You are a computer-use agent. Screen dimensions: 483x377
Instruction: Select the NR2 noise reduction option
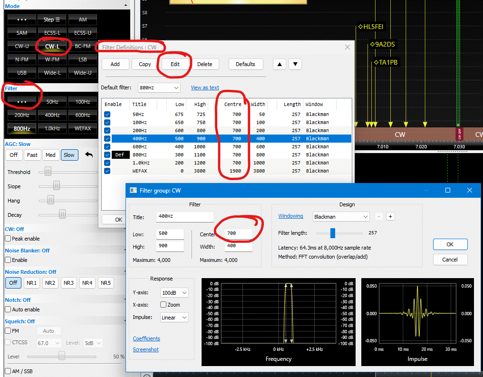point(50,283)
